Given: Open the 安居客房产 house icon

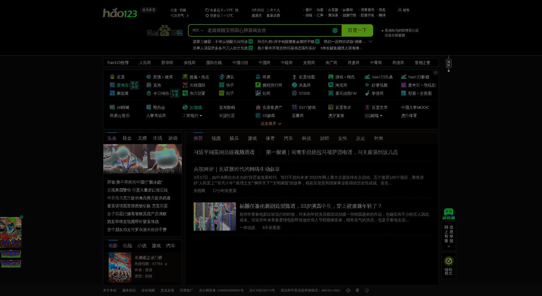Looking at the screenshot, I should click(x=258, y=107).
